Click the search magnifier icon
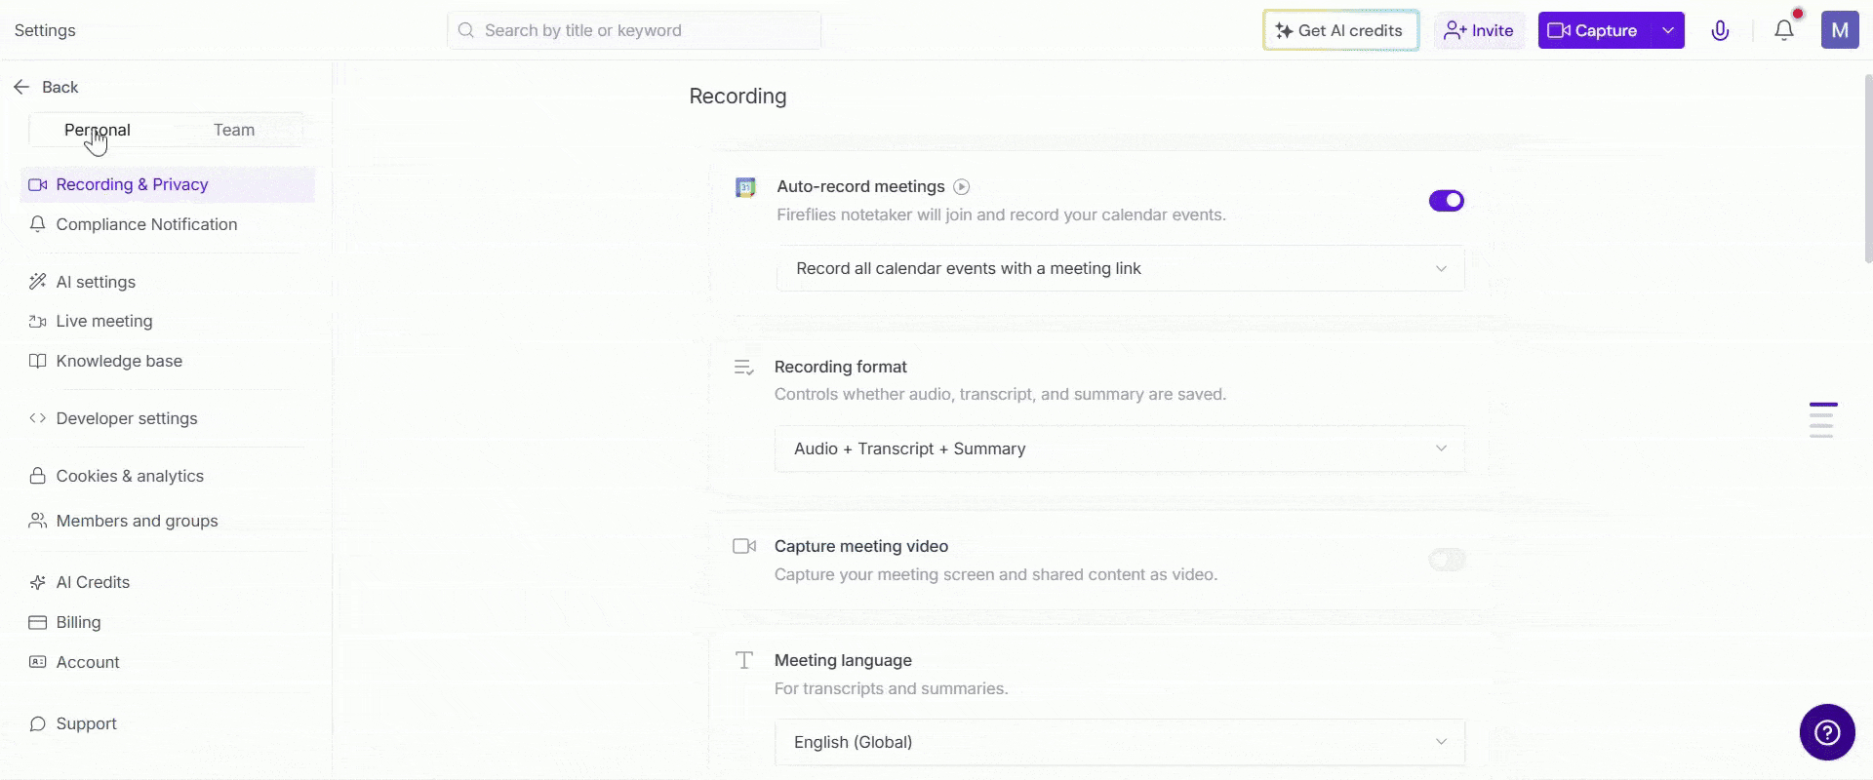 point(466,30)
